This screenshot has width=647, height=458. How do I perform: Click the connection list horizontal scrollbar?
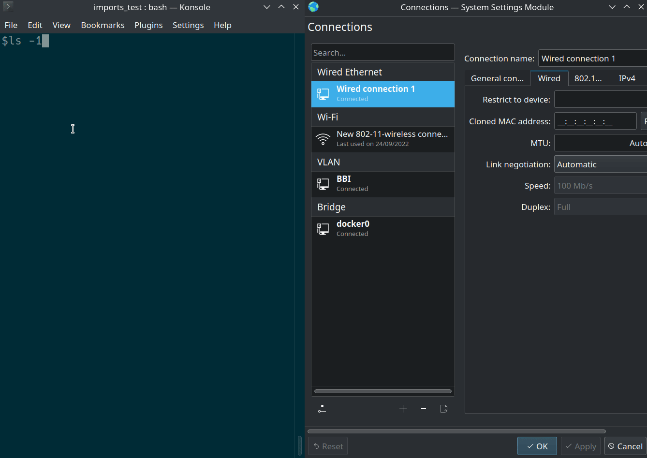coord(382,391)
